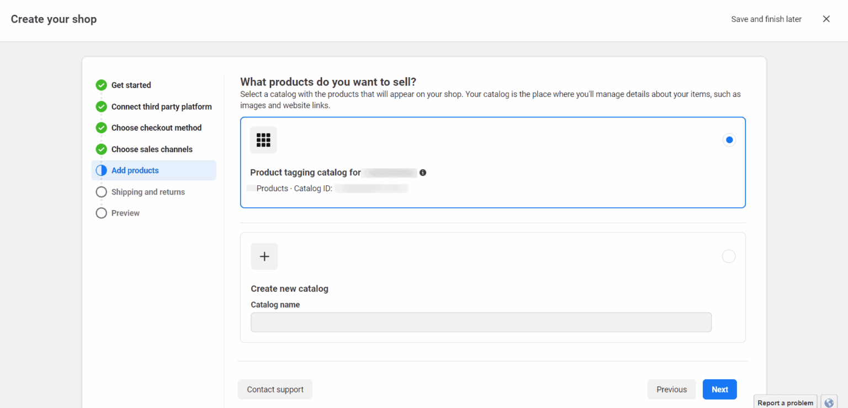Click the empty circle beside Preview
This screenshot has width=848, height=408.
pos(101,213)
